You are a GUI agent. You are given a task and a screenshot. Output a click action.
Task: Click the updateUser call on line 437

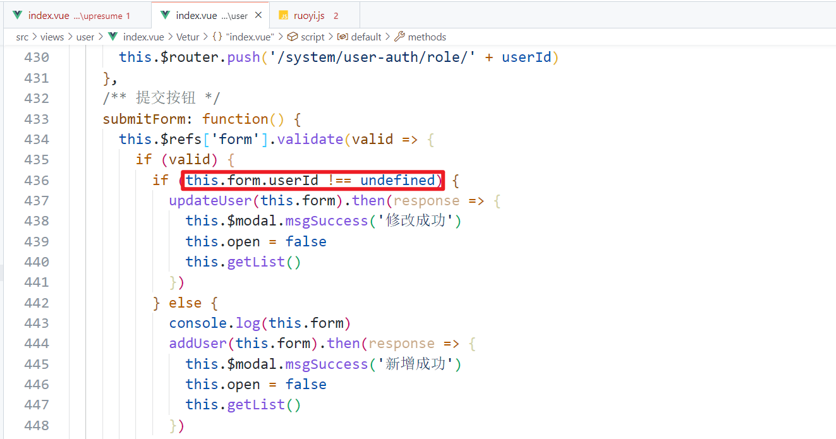point(202,200)
